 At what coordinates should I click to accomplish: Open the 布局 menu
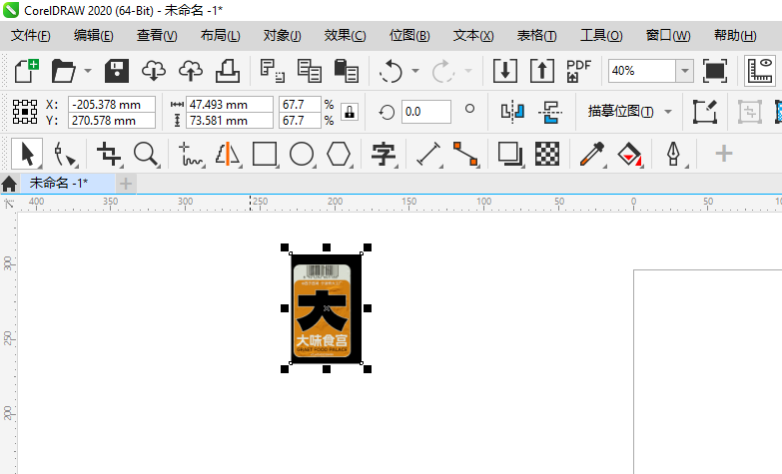[220, 35]
